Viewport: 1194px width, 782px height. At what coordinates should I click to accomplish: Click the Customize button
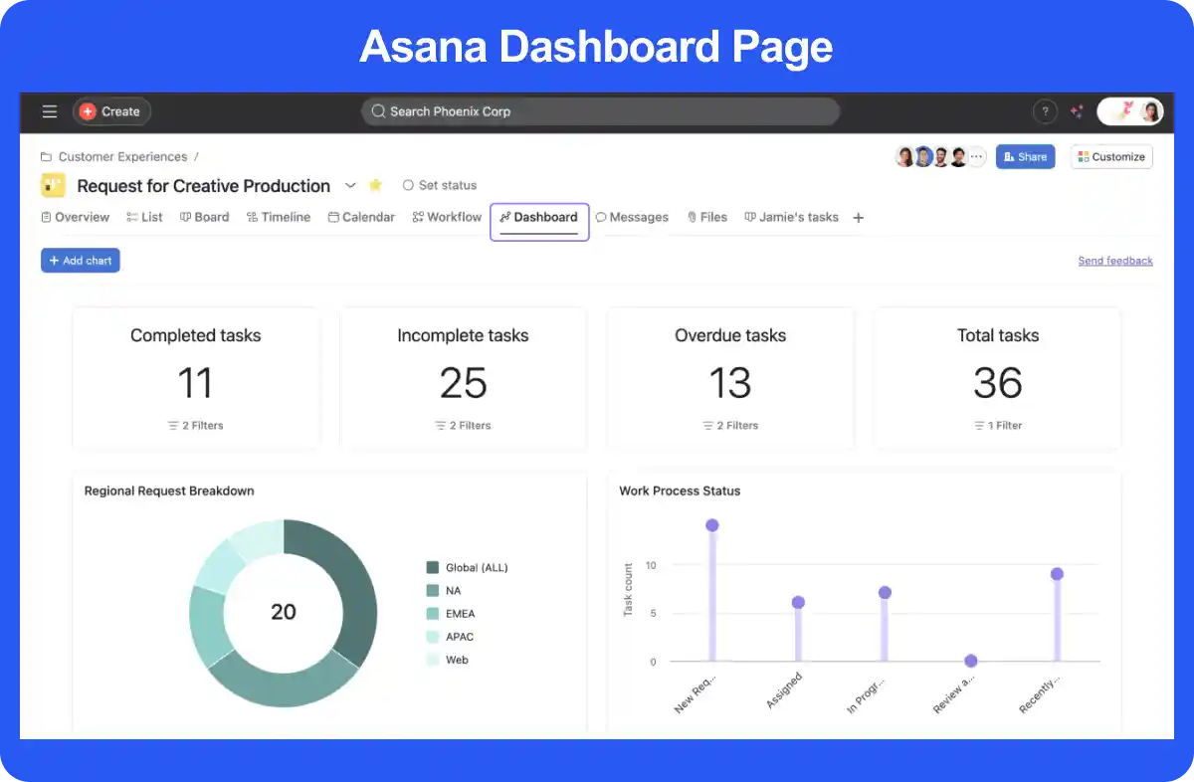pos(1111,156)
